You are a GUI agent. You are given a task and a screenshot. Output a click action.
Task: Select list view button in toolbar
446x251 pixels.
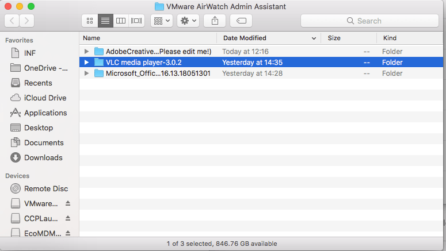[105, 21]
